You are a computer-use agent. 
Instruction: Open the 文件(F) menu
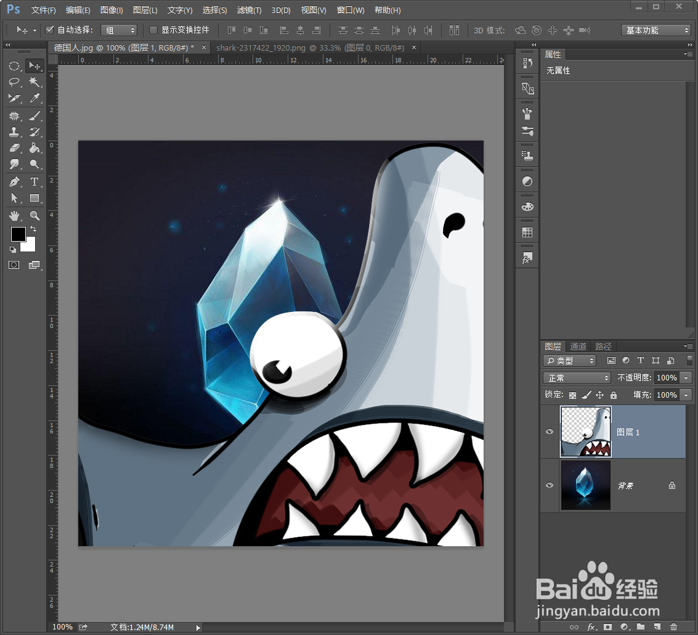click(43, 10)
